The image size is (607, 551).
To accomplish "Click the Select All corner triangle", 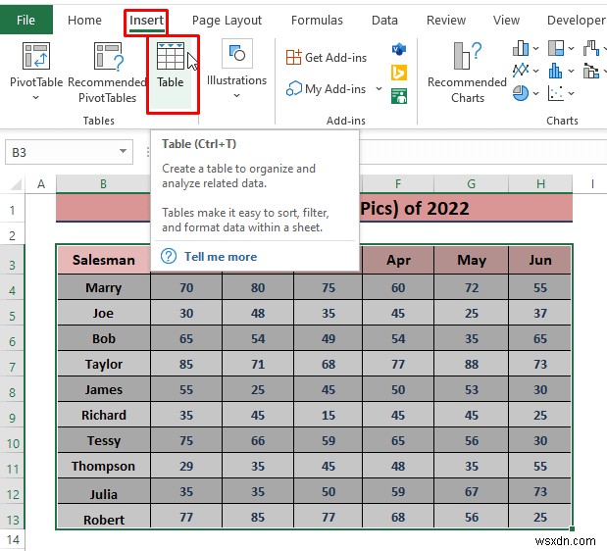I will pos(16,184).
